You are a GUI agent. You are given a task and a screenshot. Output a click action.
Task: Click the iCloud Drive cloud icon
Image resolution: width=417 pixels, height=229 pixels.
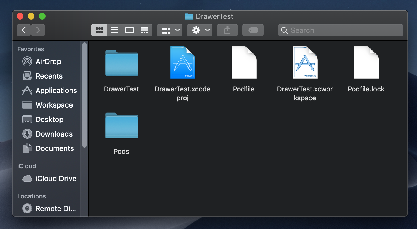(27, 178)
